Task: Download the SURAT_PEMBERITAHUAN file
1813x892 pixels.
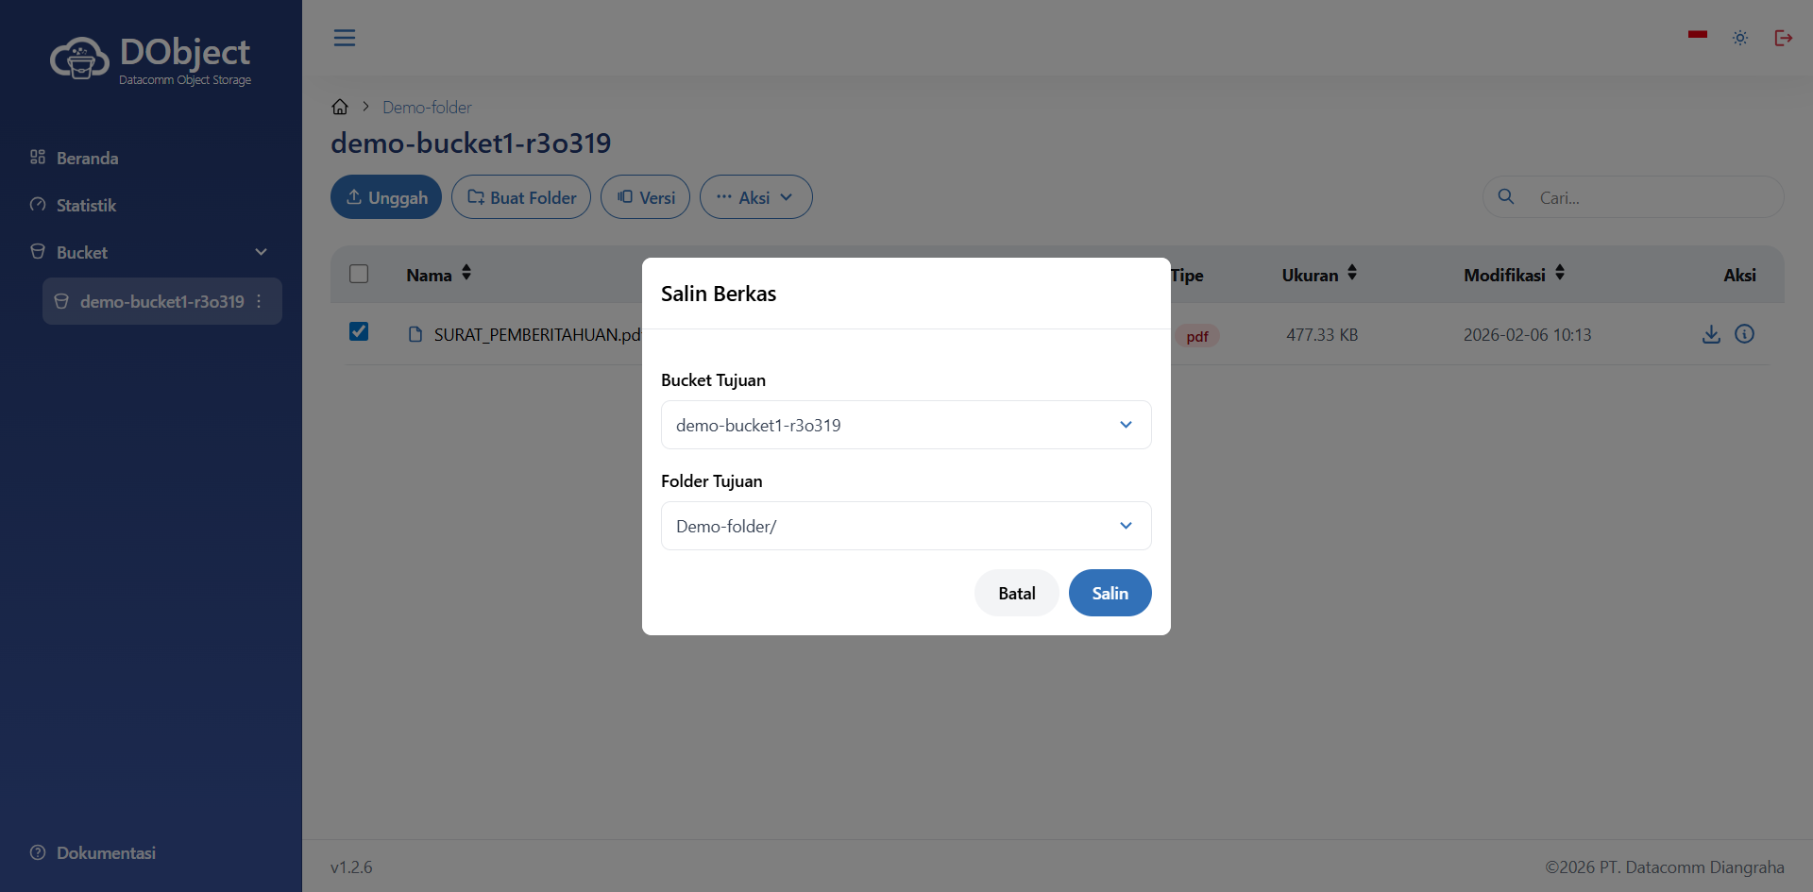Action: coord(1711,334)
